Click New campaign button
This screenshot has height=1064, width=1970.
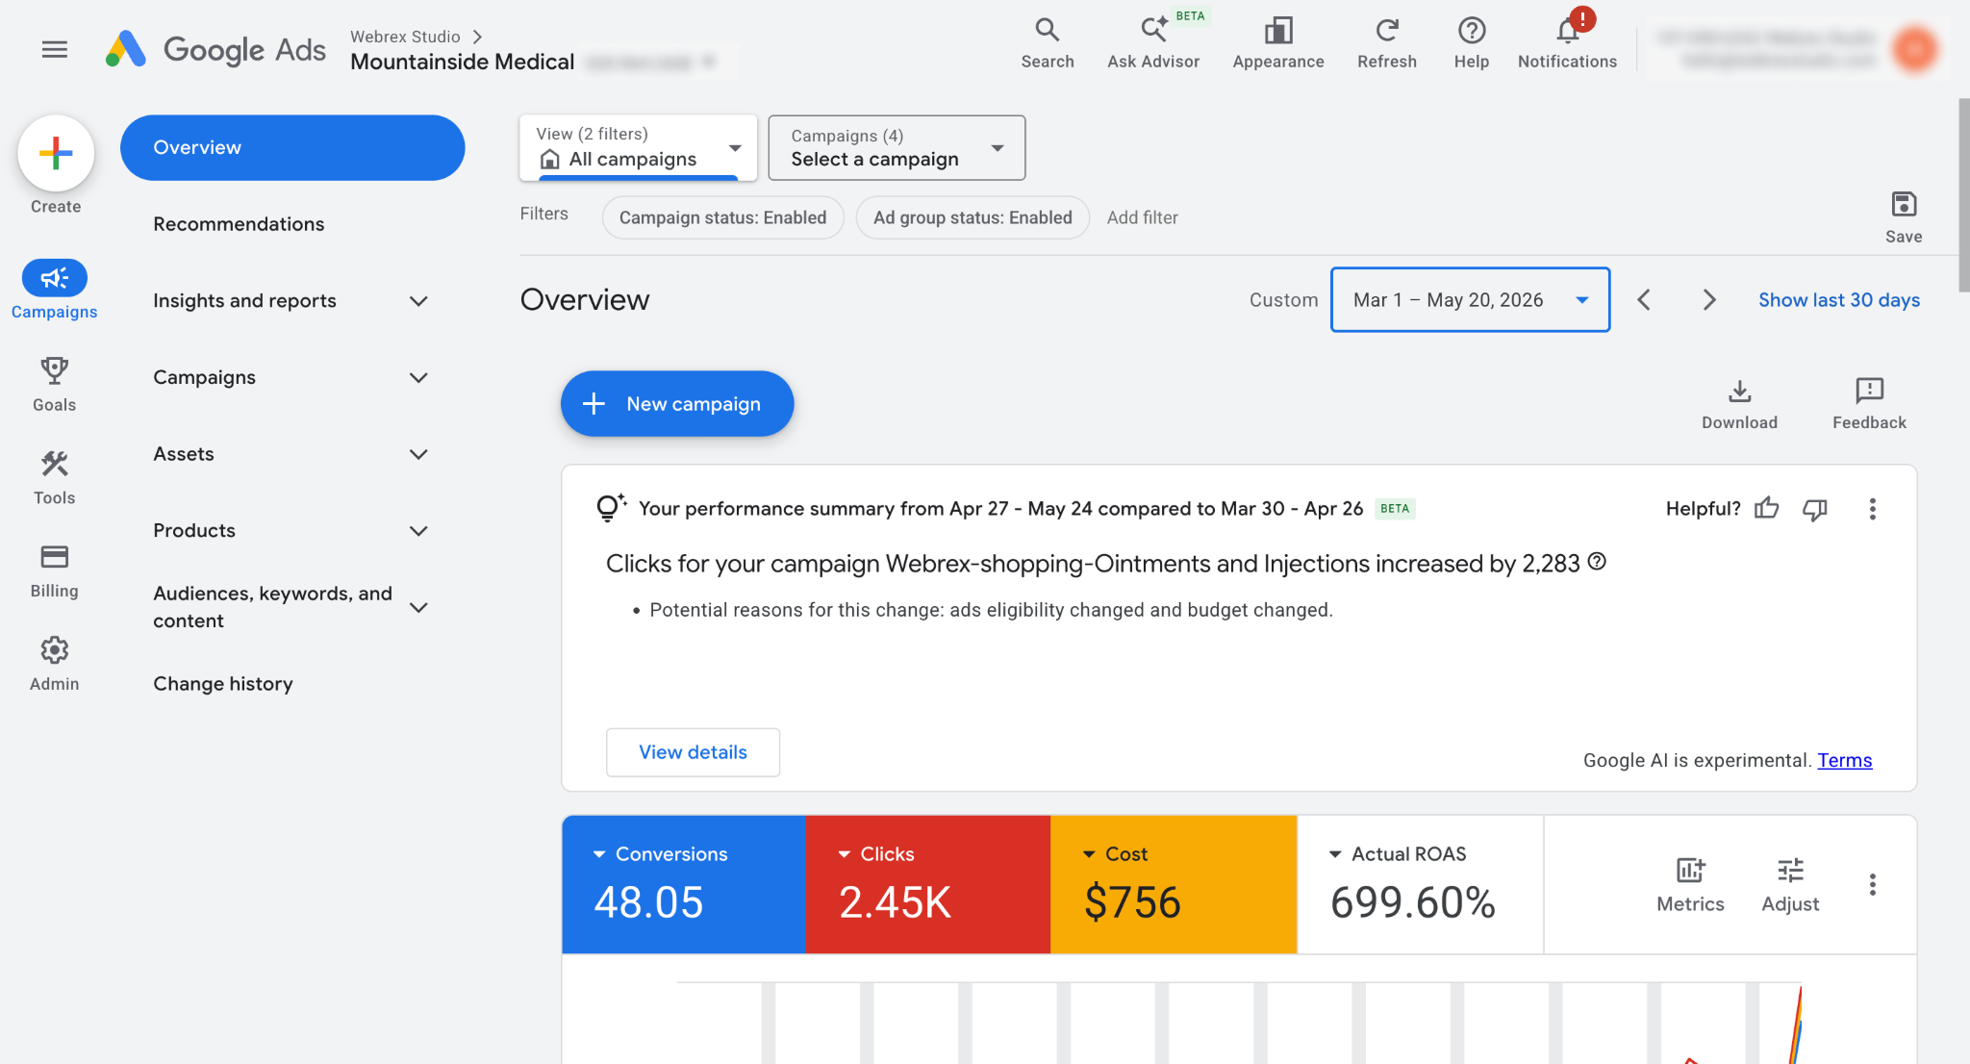click(677, 404)
